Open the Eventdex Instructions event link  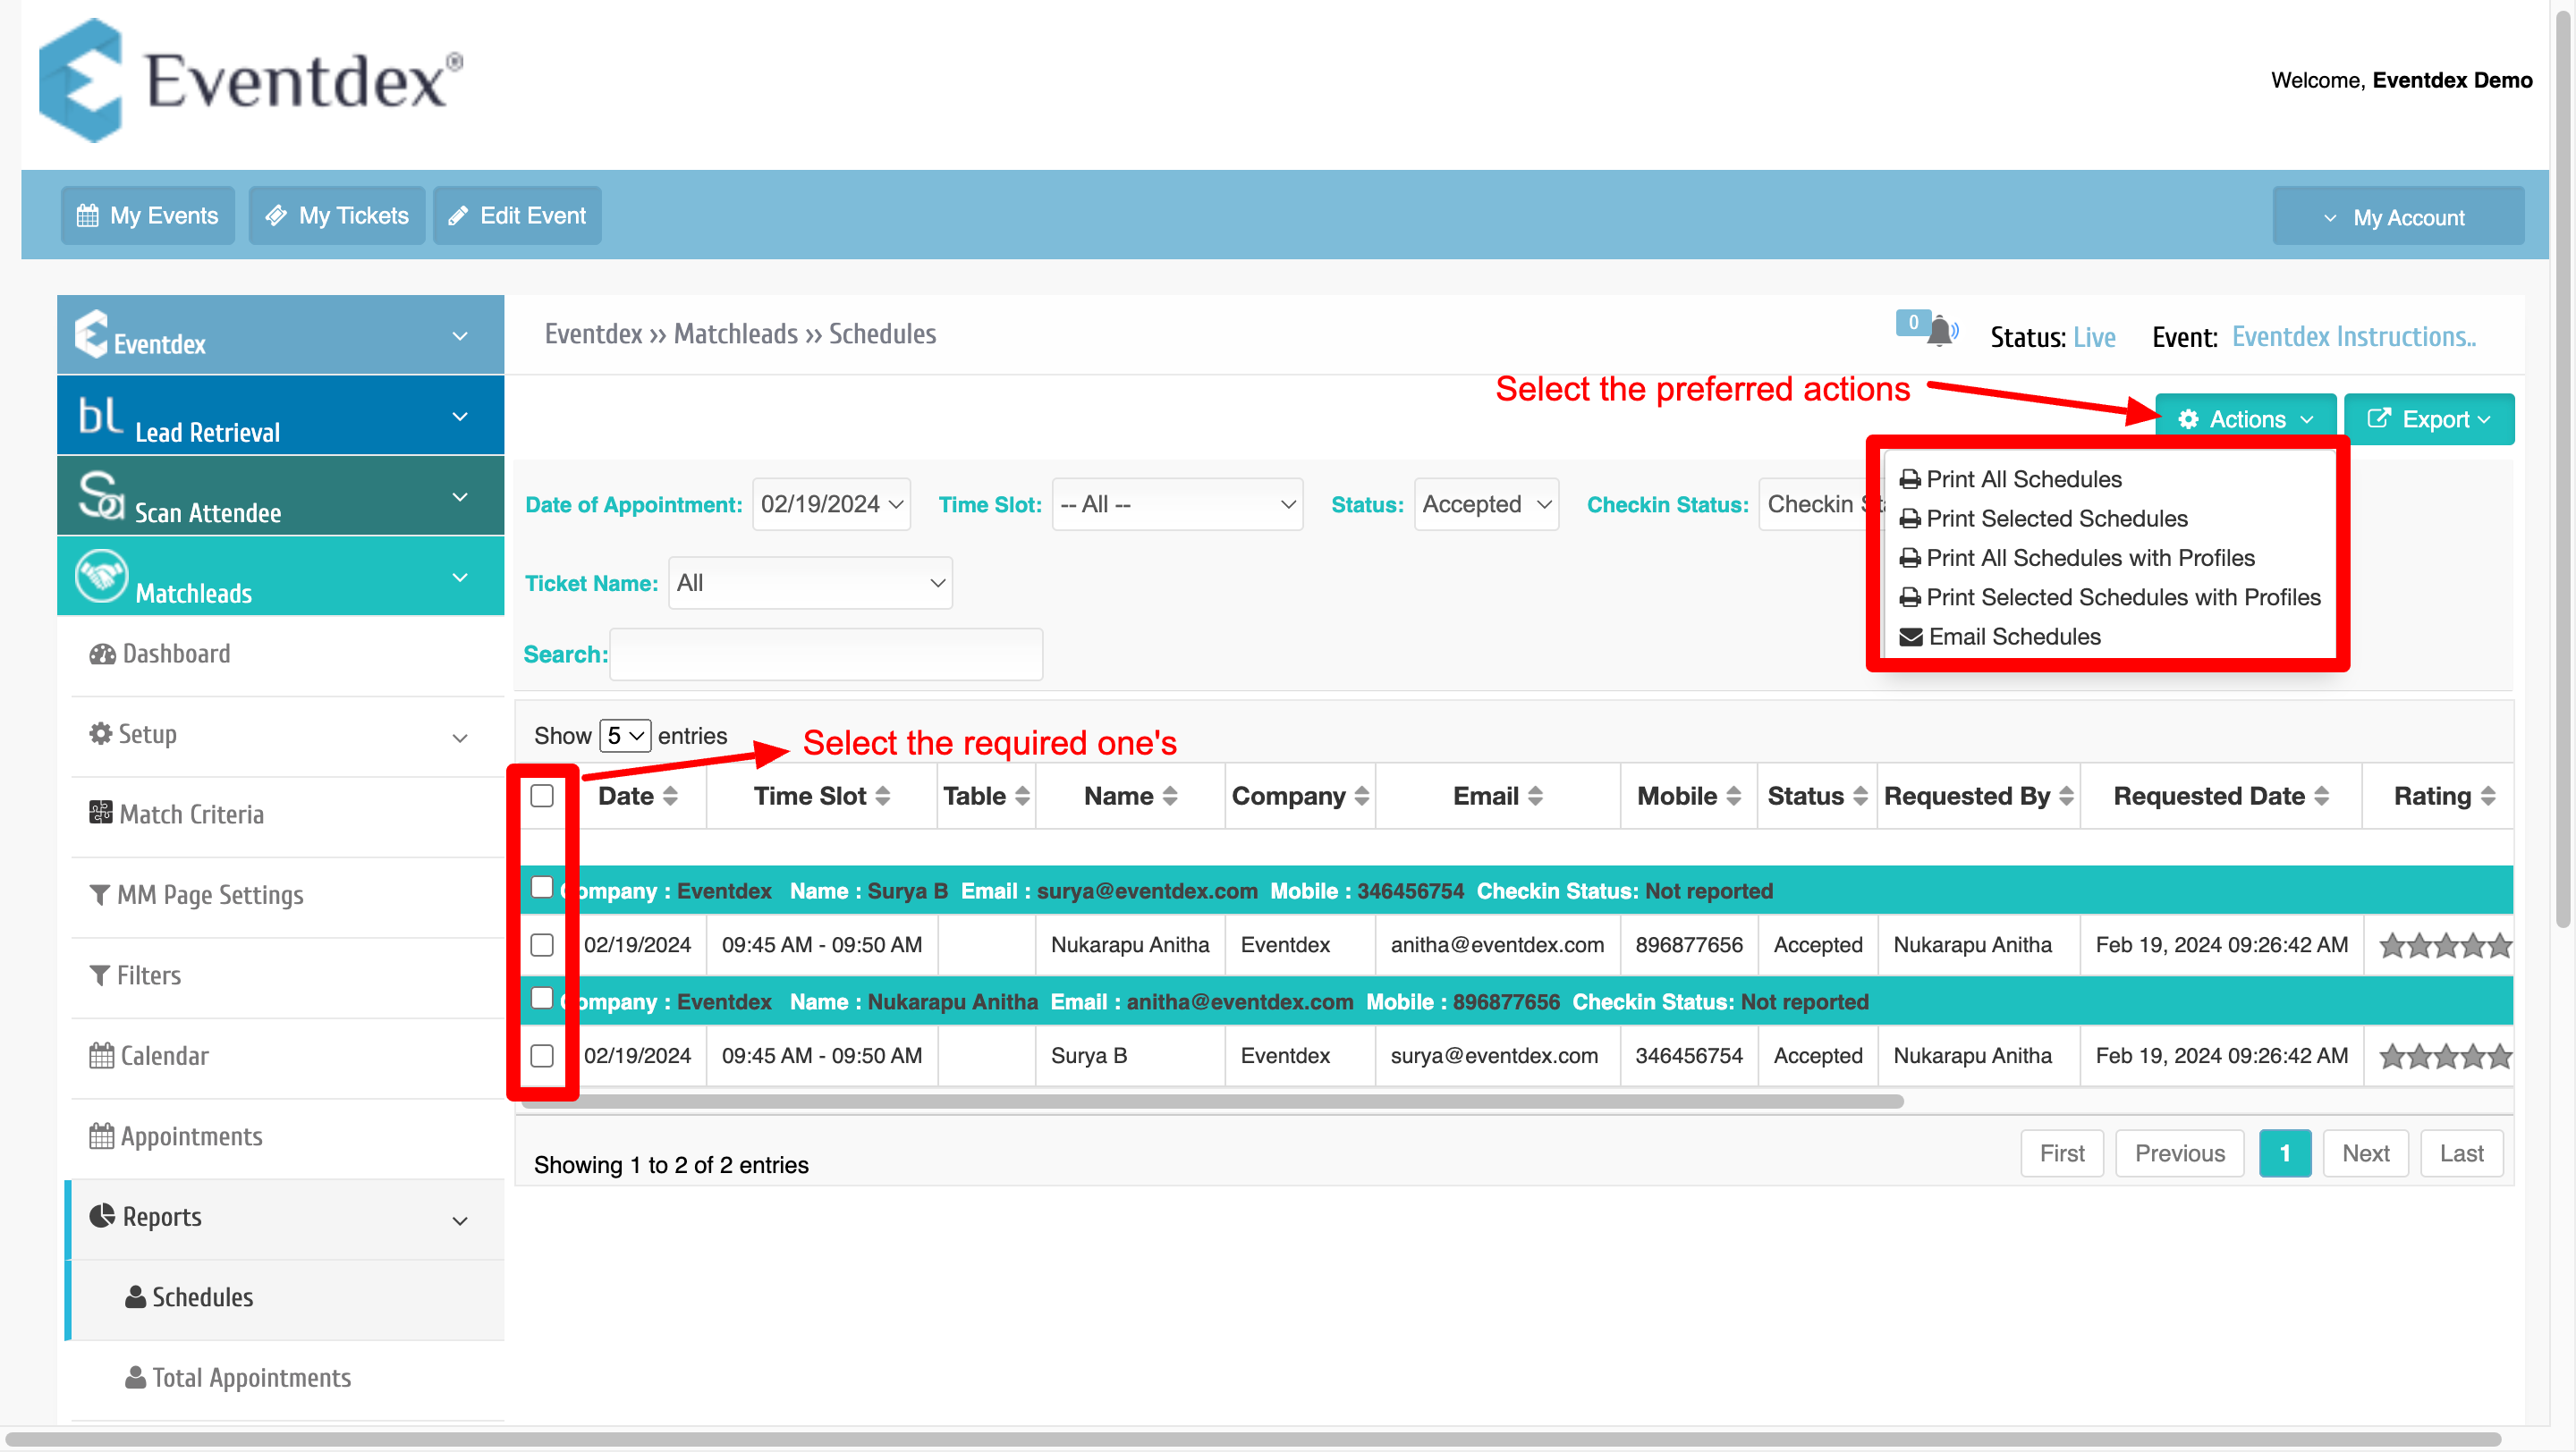(x=2353, y=337)
